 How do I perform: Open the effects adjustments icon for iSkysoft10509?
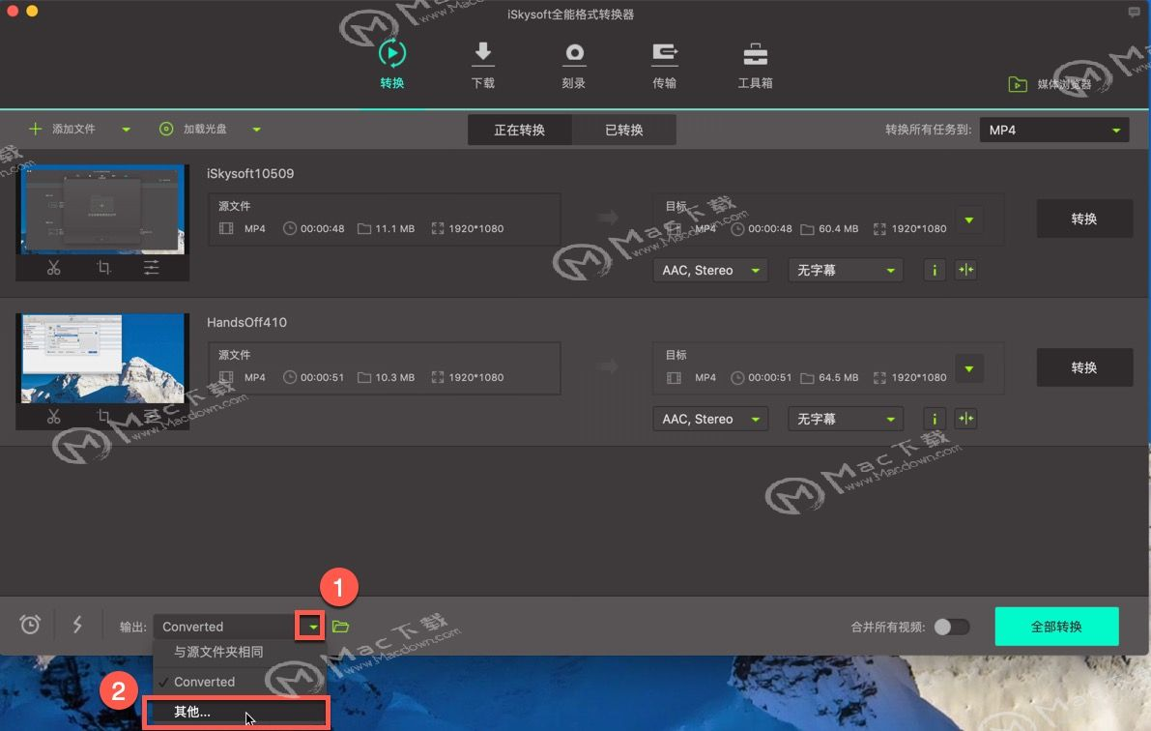(x=151, y=268)
